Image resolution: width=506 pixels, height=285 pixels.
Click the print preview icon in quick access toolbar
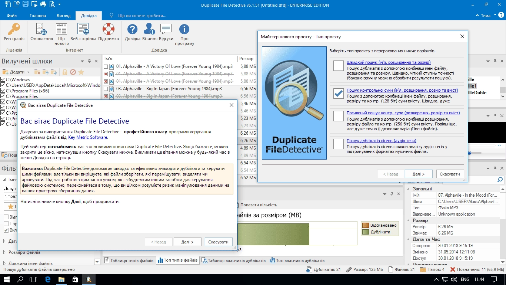click(x=52, y=5)
